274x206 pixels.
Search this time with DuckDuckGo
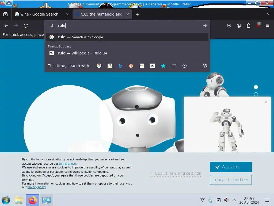[x=131, y=66]
